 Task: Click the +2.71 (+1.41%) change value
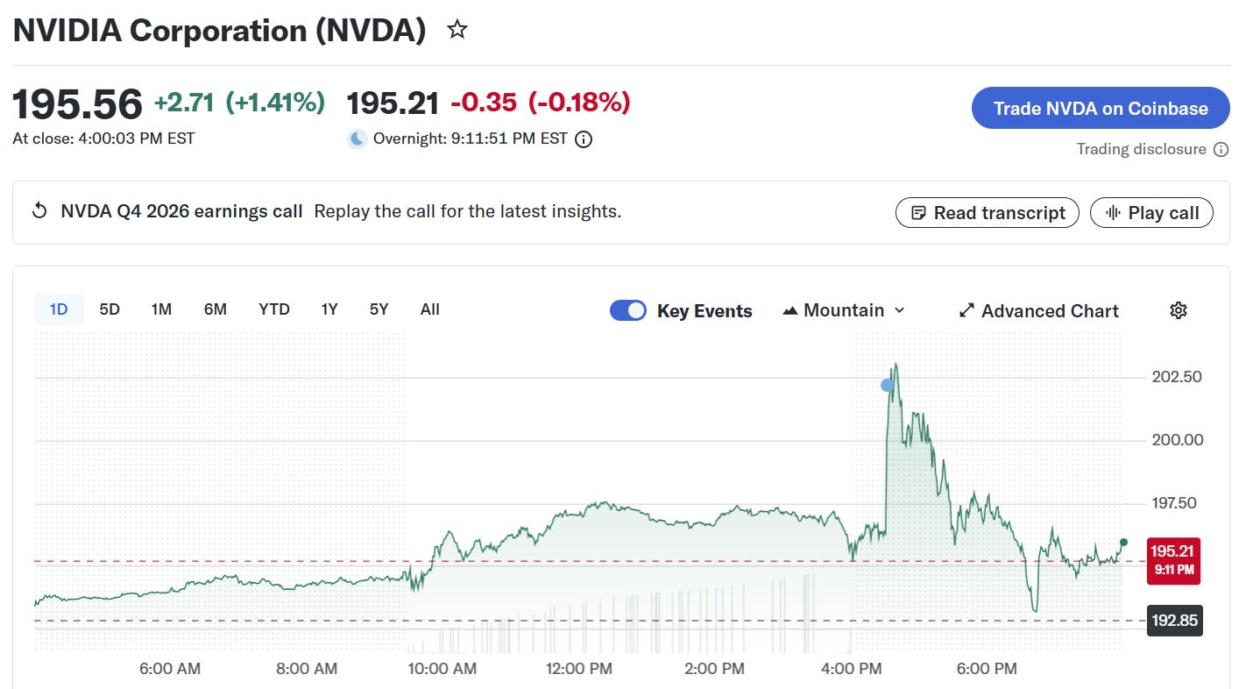coord(239,103)
